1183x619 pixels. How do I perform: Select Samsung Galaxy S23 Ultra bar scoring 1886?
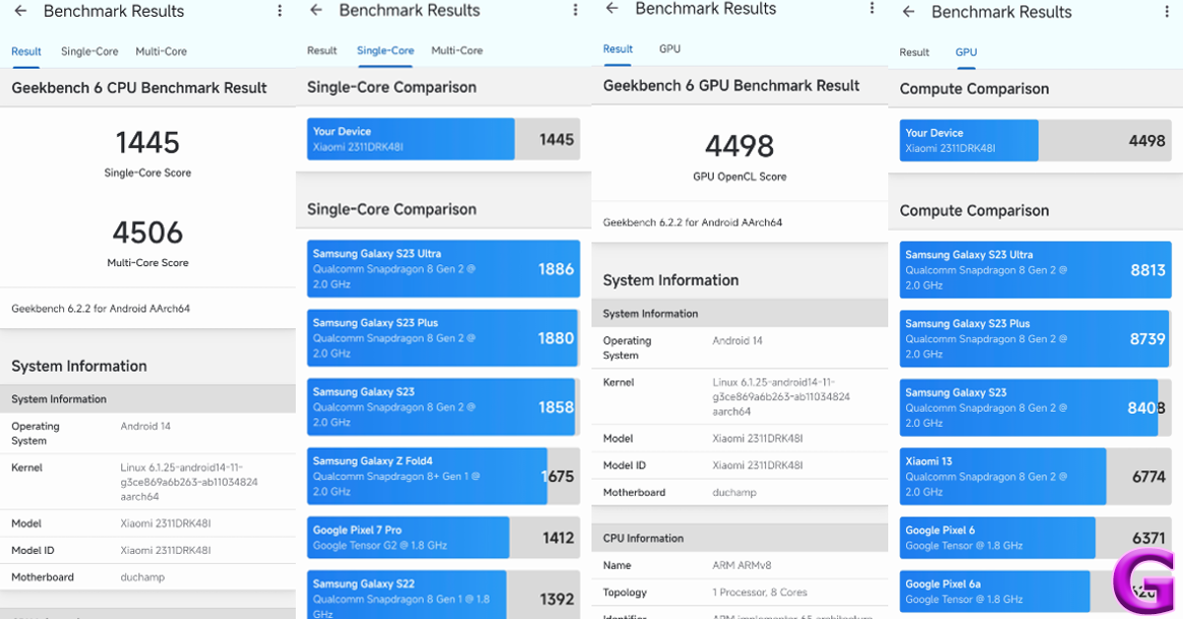[444, 268]
